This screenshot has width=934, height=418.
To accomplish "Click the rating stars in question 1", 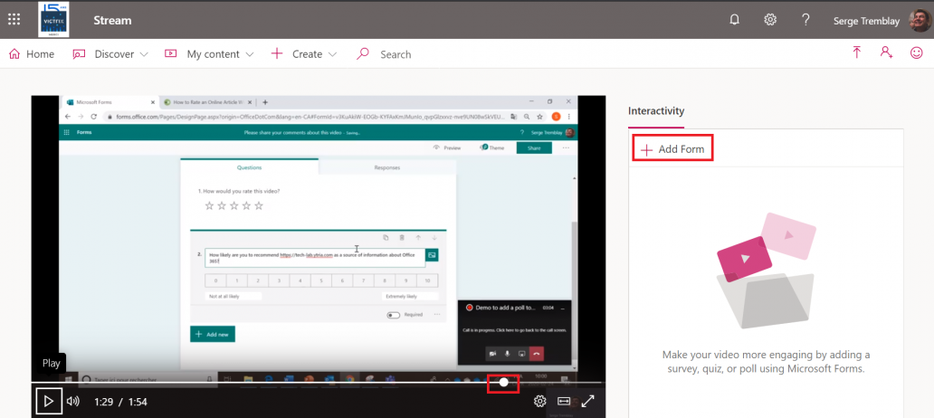I will [234, 205].
